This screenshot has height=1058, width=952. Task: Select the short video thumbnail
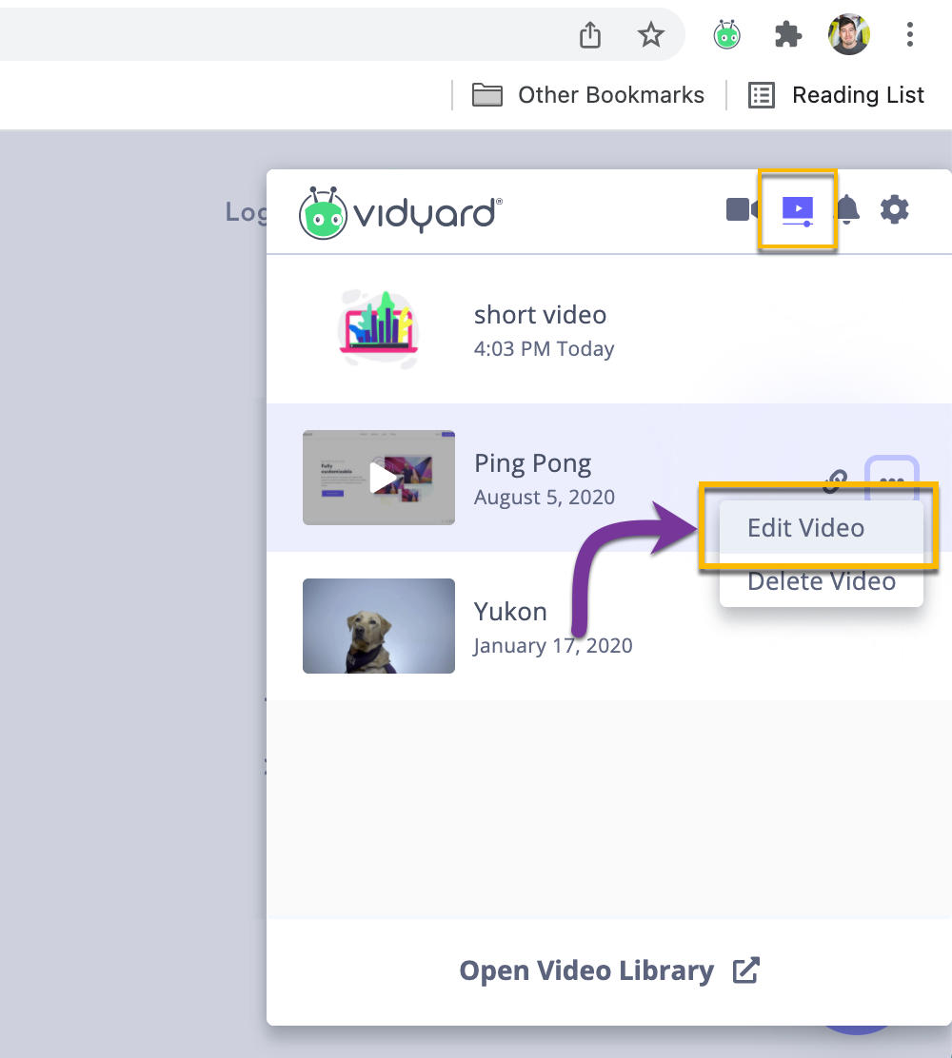tap(378, 328)
